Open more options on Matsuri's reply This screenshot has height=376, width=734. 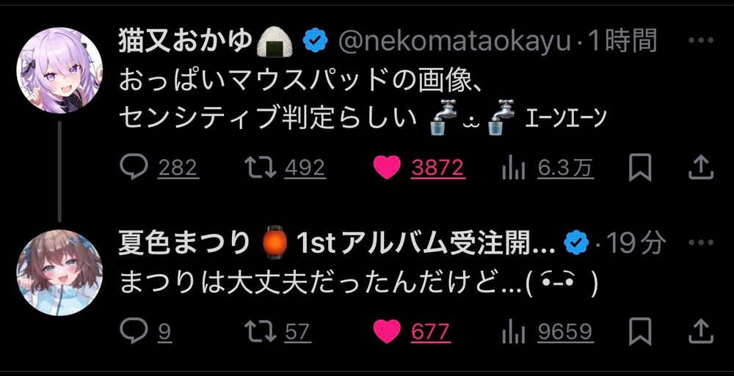(x=701, y=243)
